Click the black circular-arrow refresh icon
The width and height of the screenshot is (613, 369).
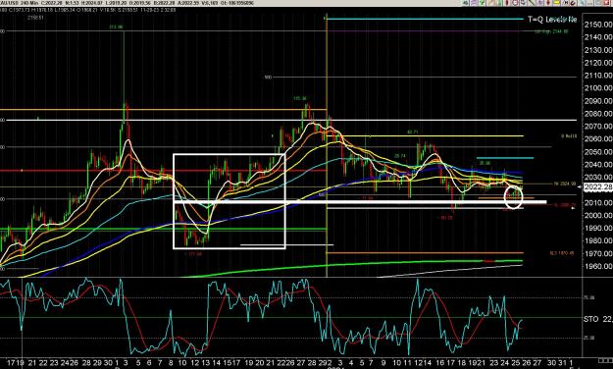pos(573,3)
